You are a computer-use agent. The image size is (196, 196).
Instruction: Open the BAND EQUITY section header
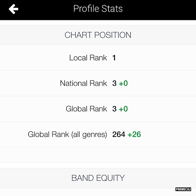tap(98, 178)
